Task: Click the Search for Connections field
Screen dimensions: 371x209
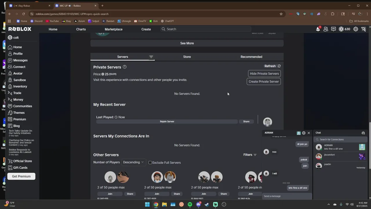Action: (x=340, y=139)
